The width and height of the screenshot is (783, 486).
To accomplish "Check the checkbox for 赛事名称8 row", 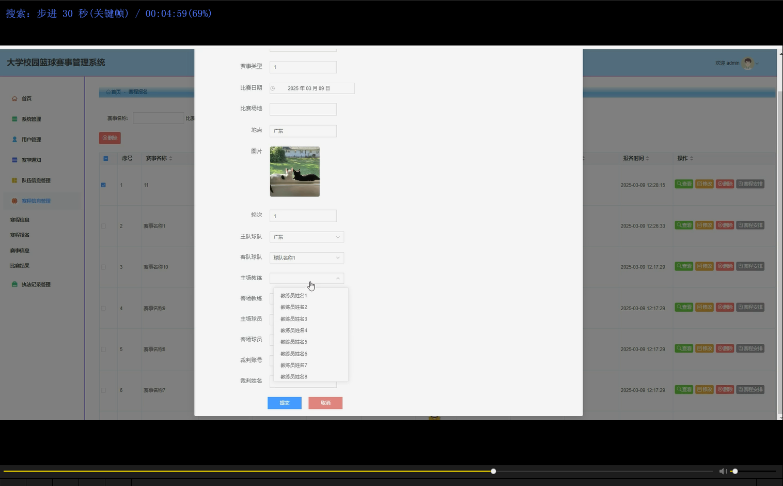I will tap(103, 350).
